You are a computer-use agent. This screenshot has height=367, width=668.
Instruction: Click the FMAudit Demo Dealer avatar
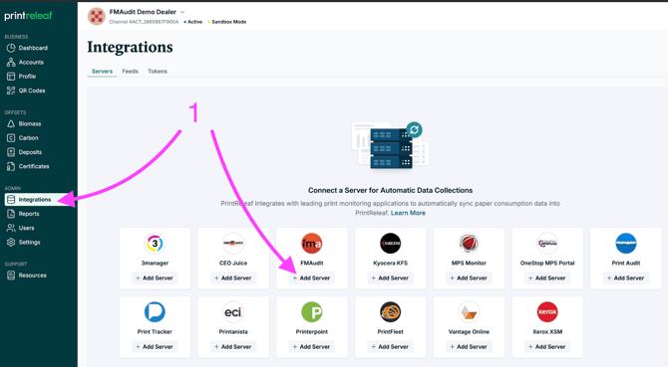pyautogui.click(x=97, y=16)
